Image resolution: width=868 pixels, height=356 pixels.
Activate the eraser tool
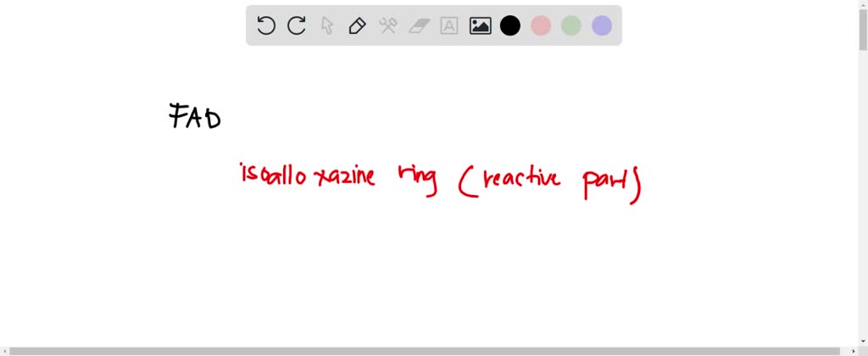tap(419, 25)
